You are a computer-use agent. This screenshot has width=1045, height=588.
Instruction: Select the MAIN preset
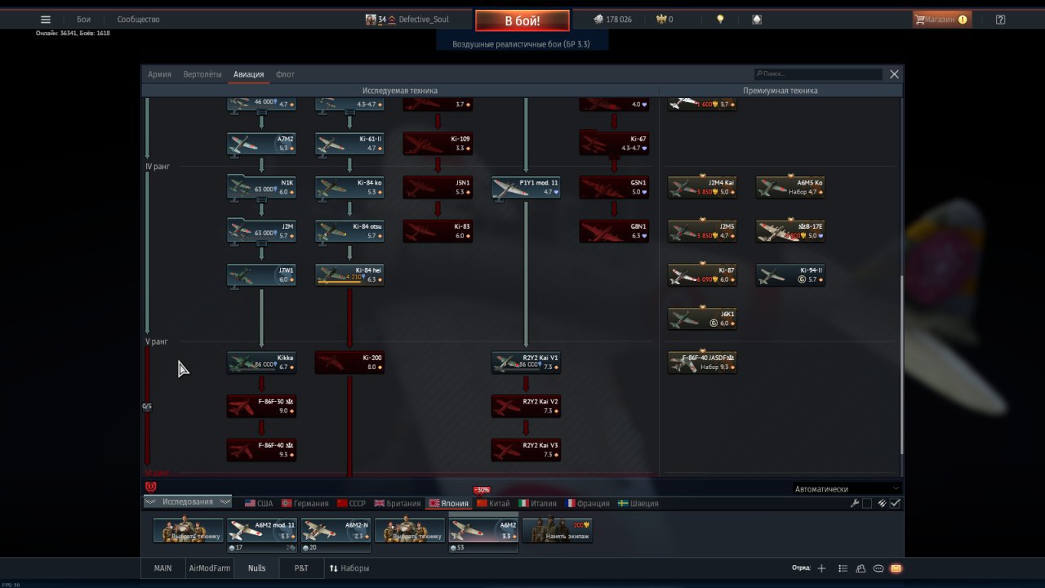click(x=163, y=568)
